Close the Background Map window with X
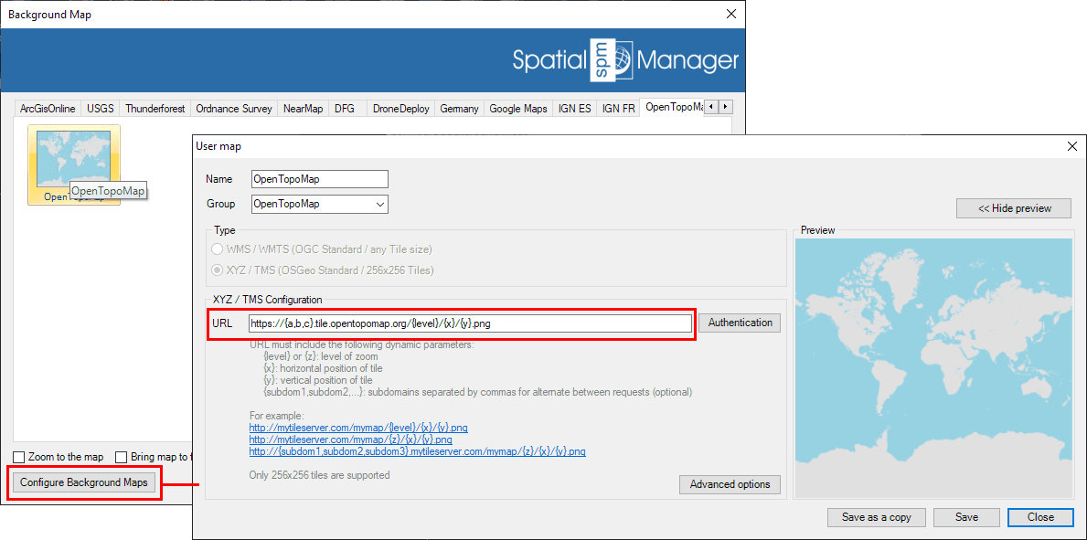 [730, 14]
